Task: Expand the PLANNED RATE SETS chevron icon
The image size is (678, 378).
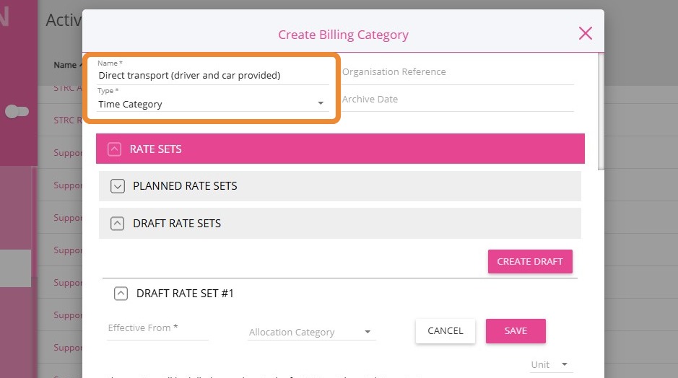Action: point(118,186)
